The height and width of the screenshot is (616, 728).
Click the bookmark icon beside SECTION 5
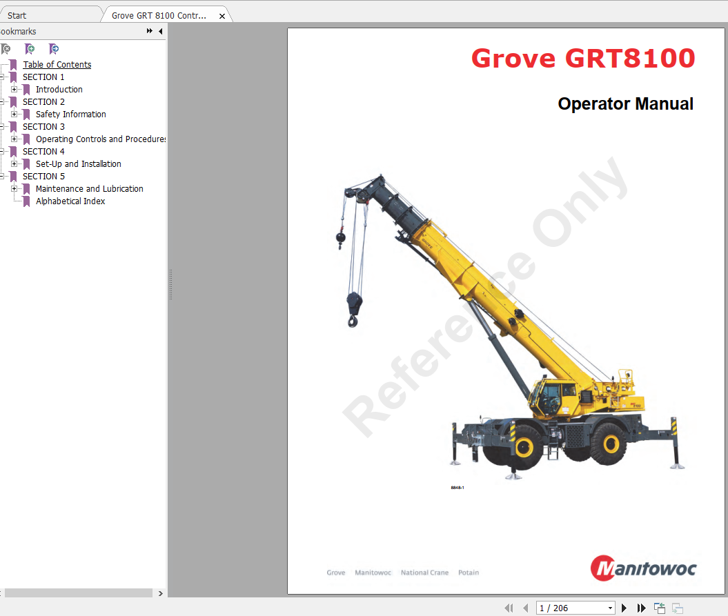[x=14, y=177]
